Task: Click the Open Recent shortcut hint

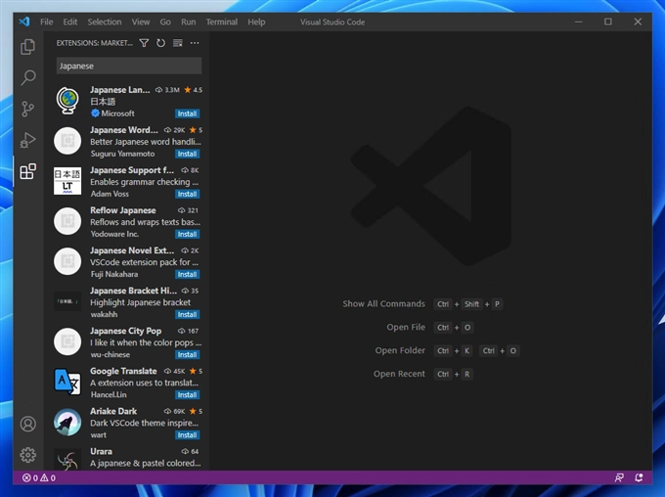Action: click(x=399, y=374)
